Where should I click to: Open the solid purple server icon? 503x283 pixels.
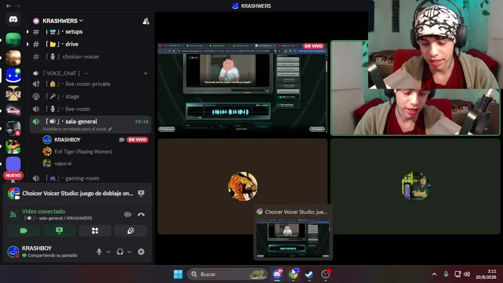coord(13,164)
